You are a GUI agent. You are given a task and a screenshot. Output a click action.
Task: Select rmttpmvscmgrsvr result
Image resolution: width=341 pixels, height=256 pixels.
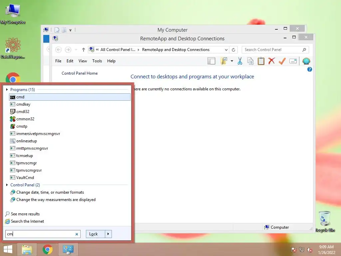[x=70, y=148]
